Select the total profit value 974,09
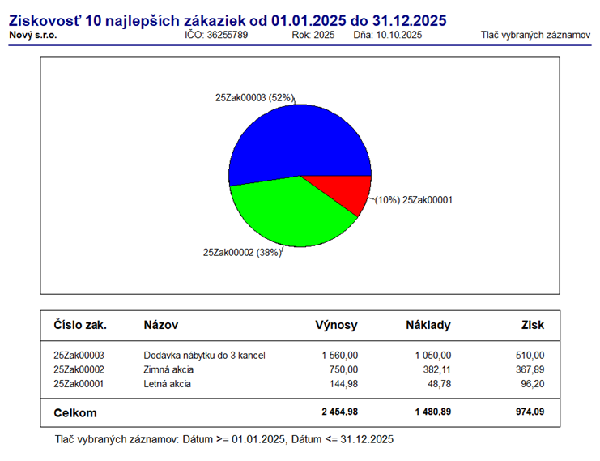Image resolution: width=600 pixels, height=461 pixels. [x=527, y=412]
